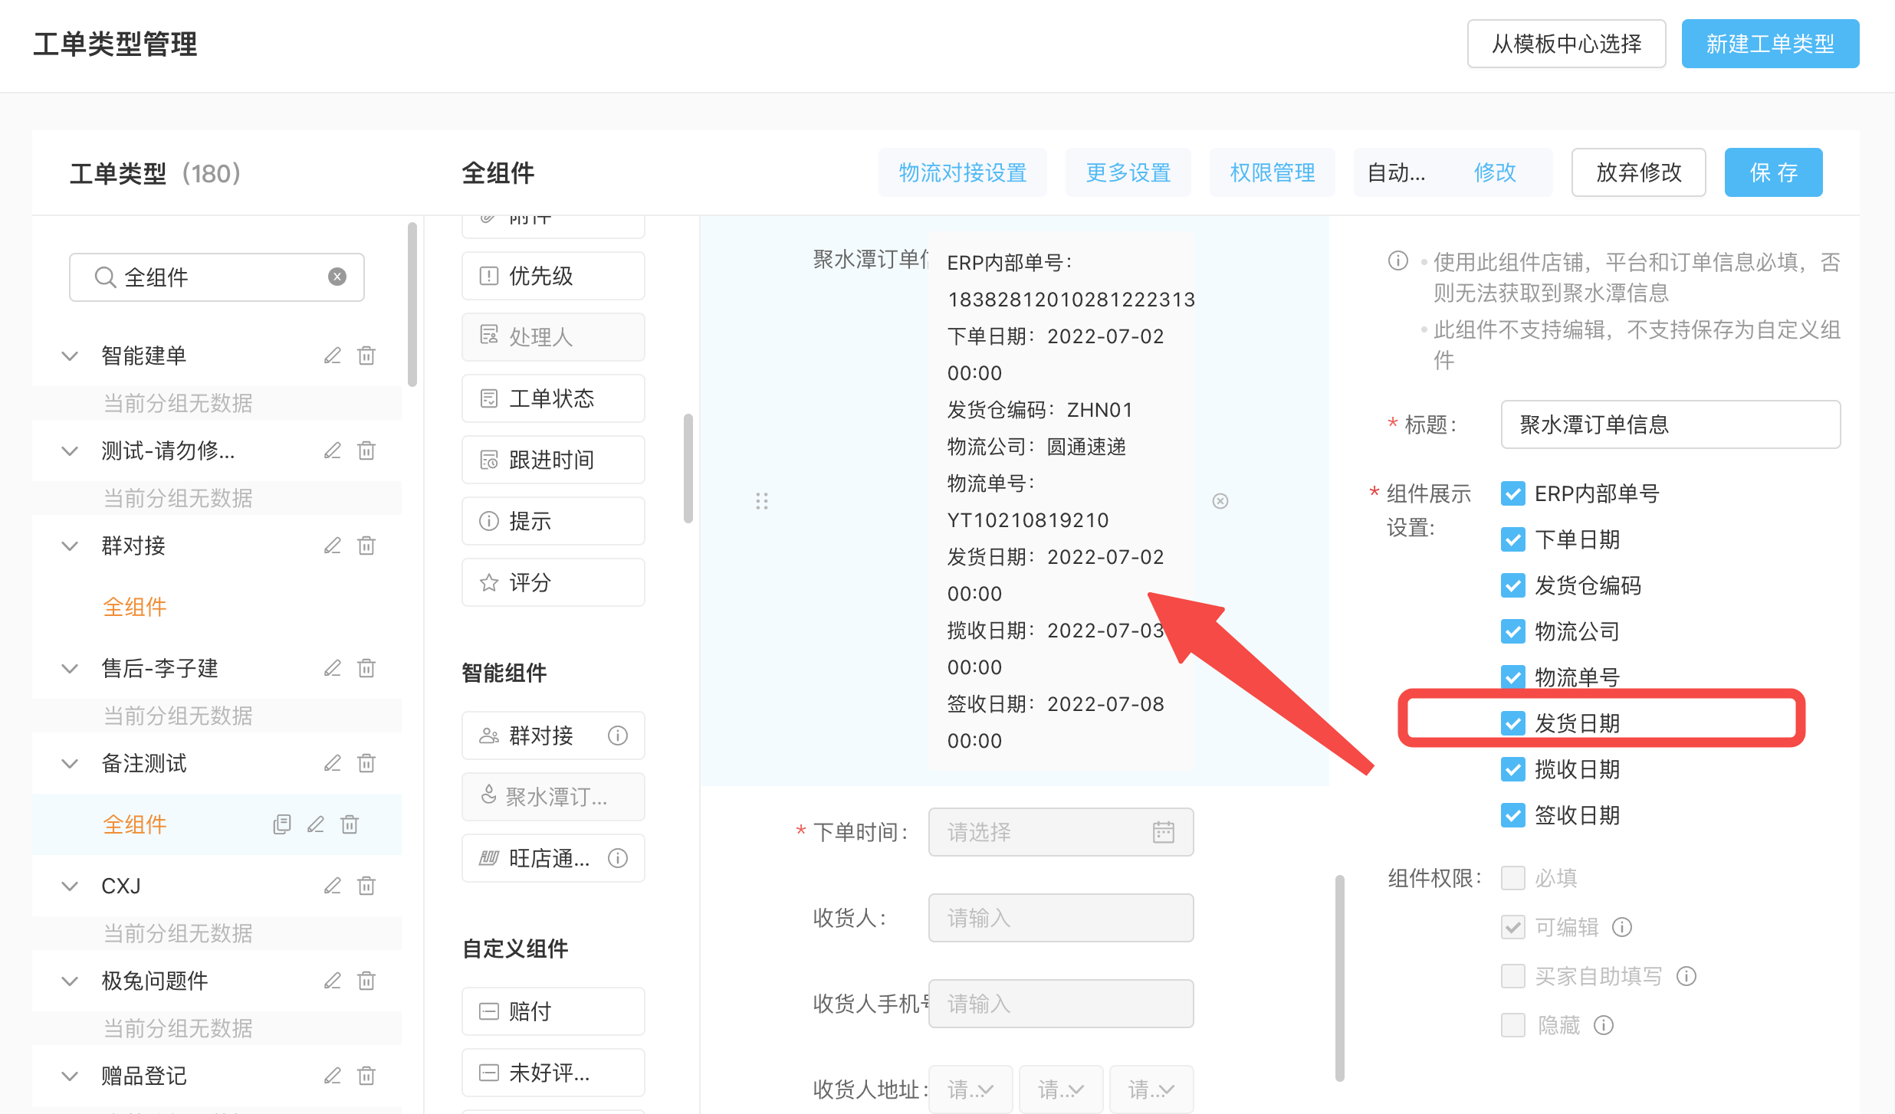1895x1114 pixels.
Task: Copy the highlighted 全组件 ticket type
Action: 282,824
